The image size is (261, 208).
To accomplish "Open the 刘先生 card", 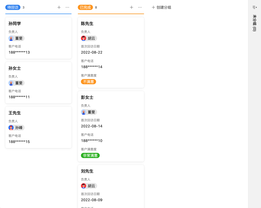I will (x=111, y=171).
